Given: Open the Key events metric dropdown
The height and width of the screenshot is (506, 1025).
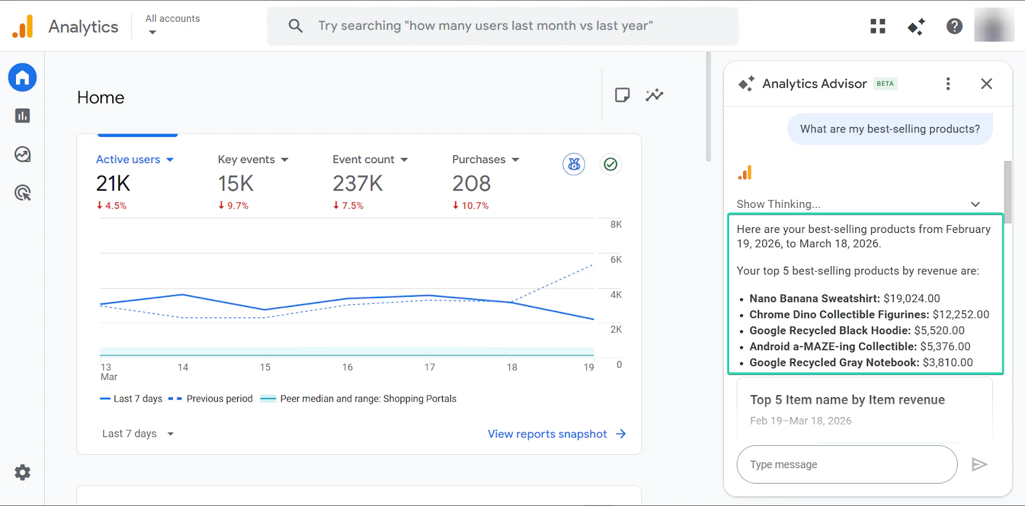Looking at the screenshot, I should tap(253, 159).
